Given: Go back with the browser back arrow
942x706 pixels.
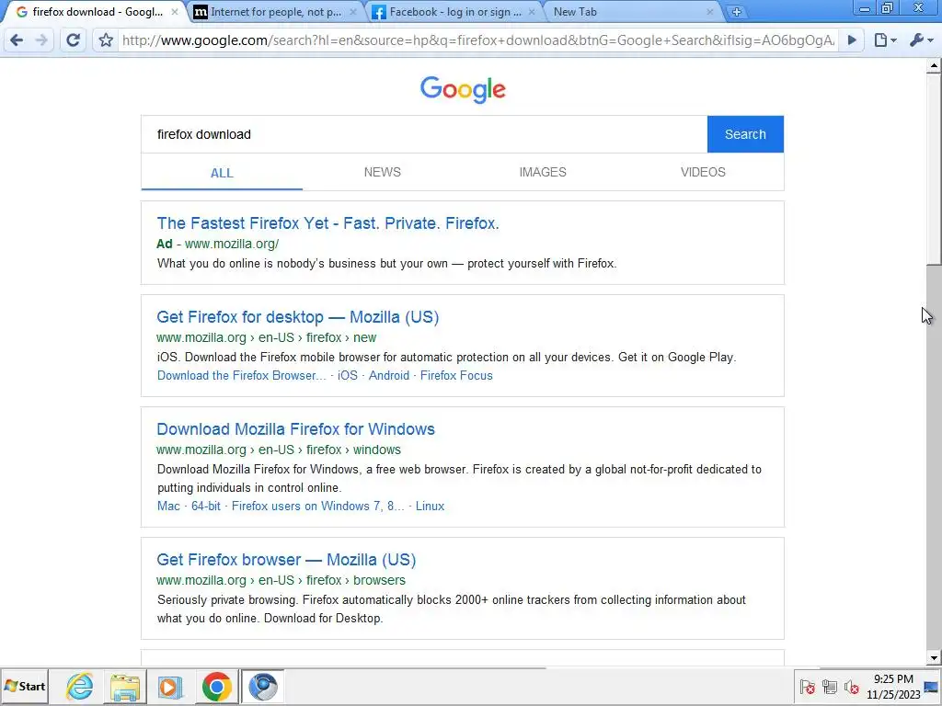Looking at the screenshot, I should point(17,40).
